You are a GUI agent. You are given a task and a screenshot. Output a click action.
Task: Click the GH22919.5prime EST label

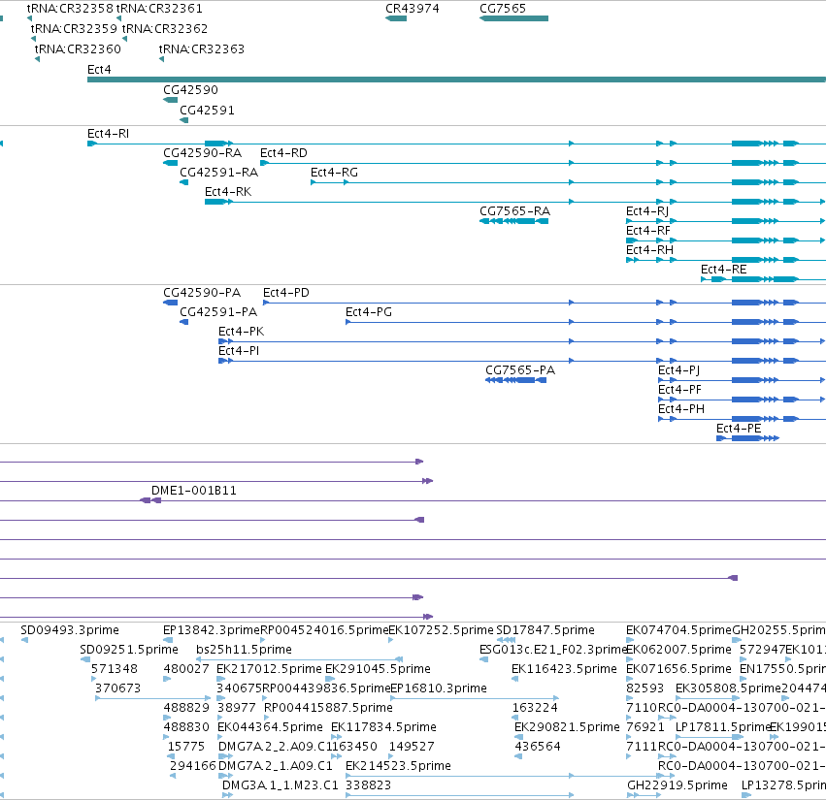click(x=677, y=785)
